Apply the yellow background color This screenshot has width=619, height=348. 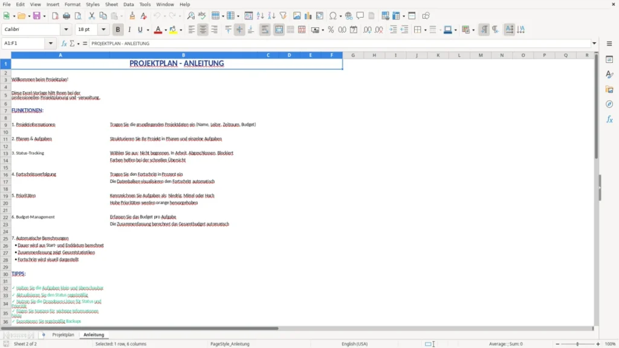tap(173, 30)
